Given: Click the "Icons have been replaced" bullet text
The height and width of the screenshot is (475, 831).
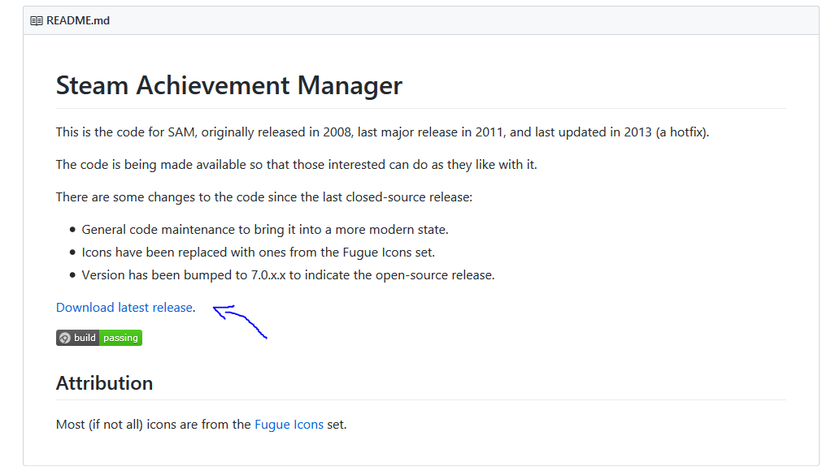Looking at the screenshot, I should pyautogui.click(x=263, y=252).
